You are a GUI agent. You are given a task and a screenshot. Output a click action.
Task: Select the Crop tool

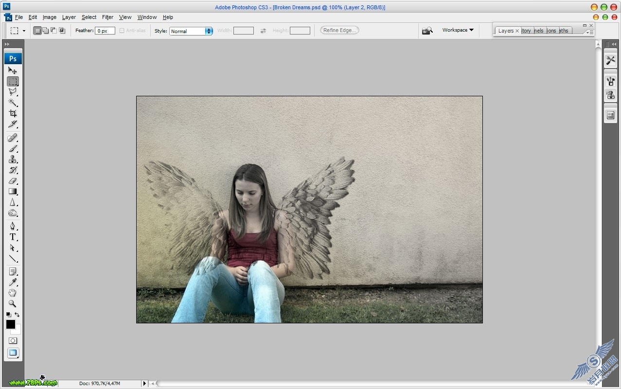pos(13,113)
